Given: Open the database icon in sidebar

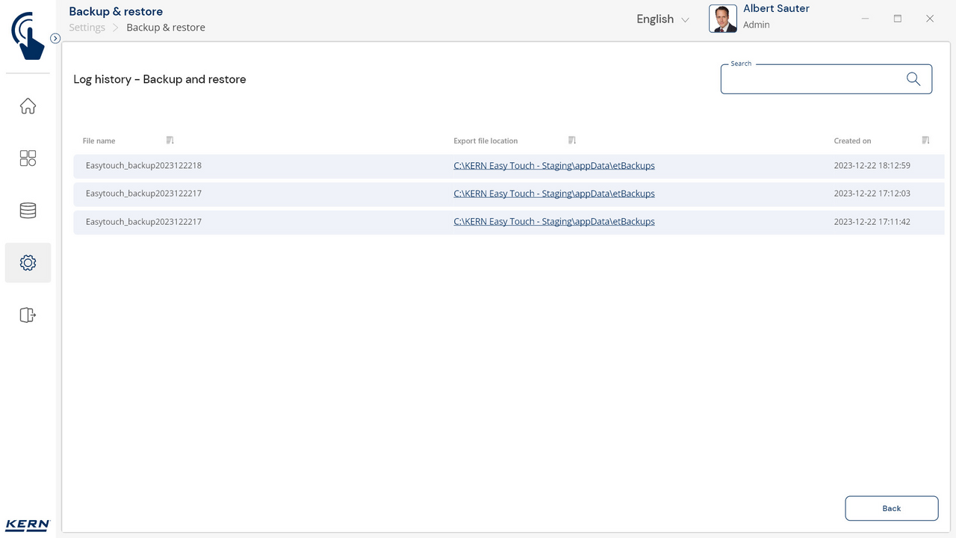Looking at the screenshot, I should [x=28, y=211].
